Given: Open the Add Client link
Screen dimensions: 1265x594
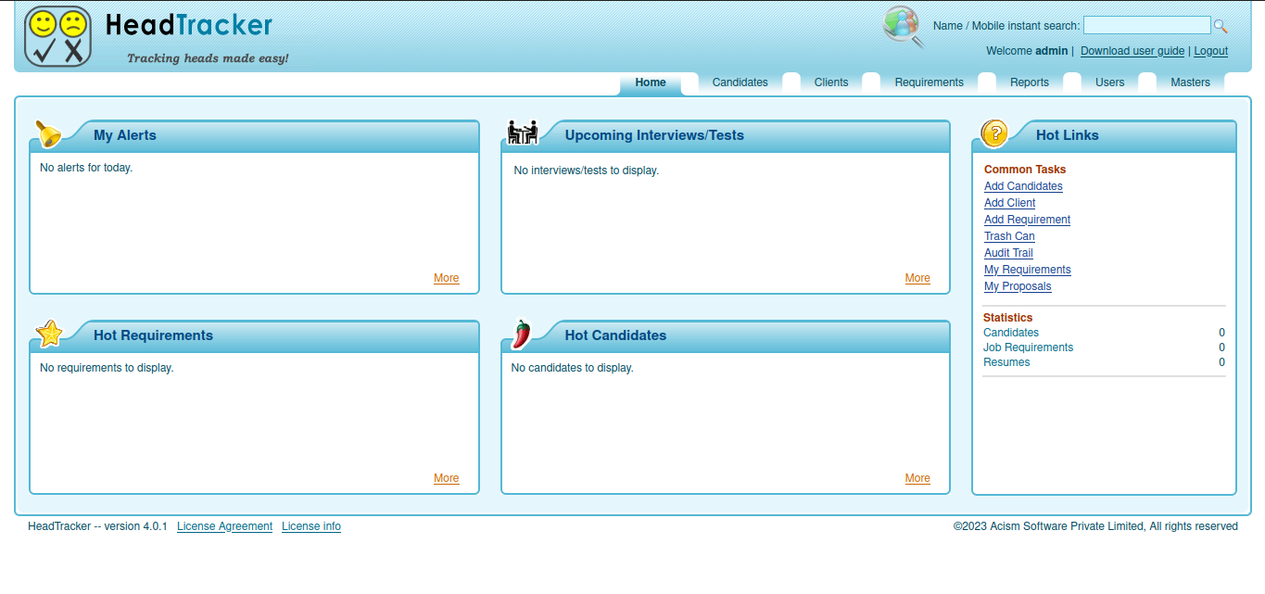Looking at the screenshot, I should [x=1009, y=203].
